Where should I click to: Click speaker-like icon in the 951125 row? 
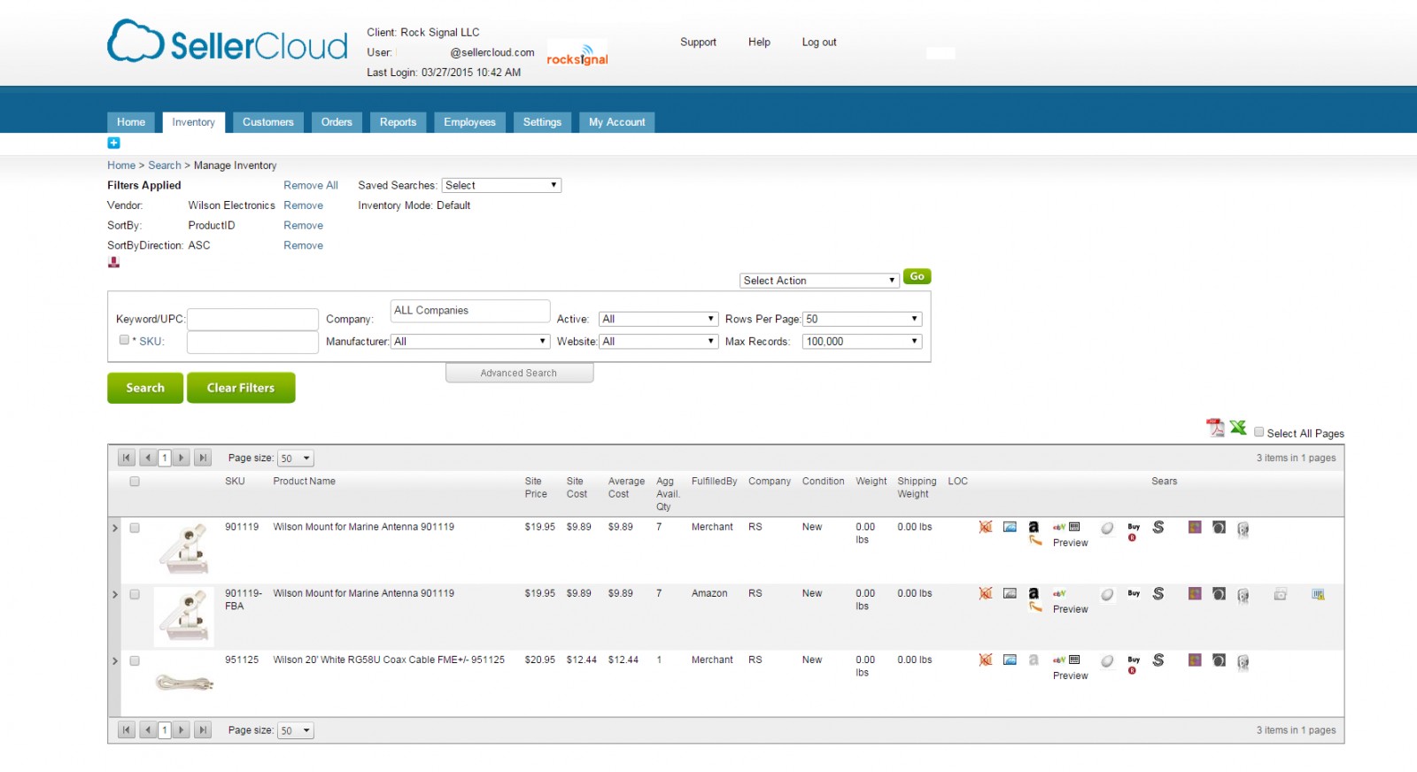[x=1243, y=661]
